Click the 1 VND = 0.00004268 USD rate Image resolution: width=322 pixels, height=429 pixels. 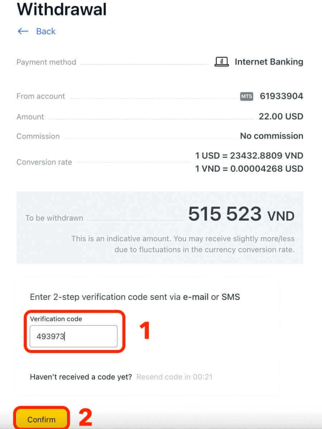pyautogui.click(x=249, y=168)
